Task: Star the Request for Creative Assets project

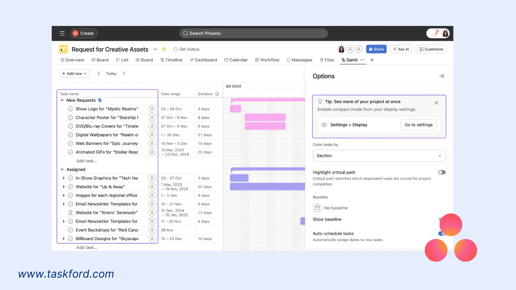Action: tap(164, 49)
